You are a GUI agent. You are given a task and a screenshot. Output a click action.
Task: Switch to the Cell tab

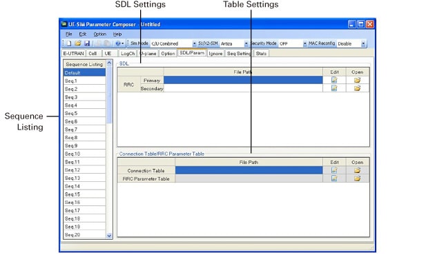[x=93, y=54]
